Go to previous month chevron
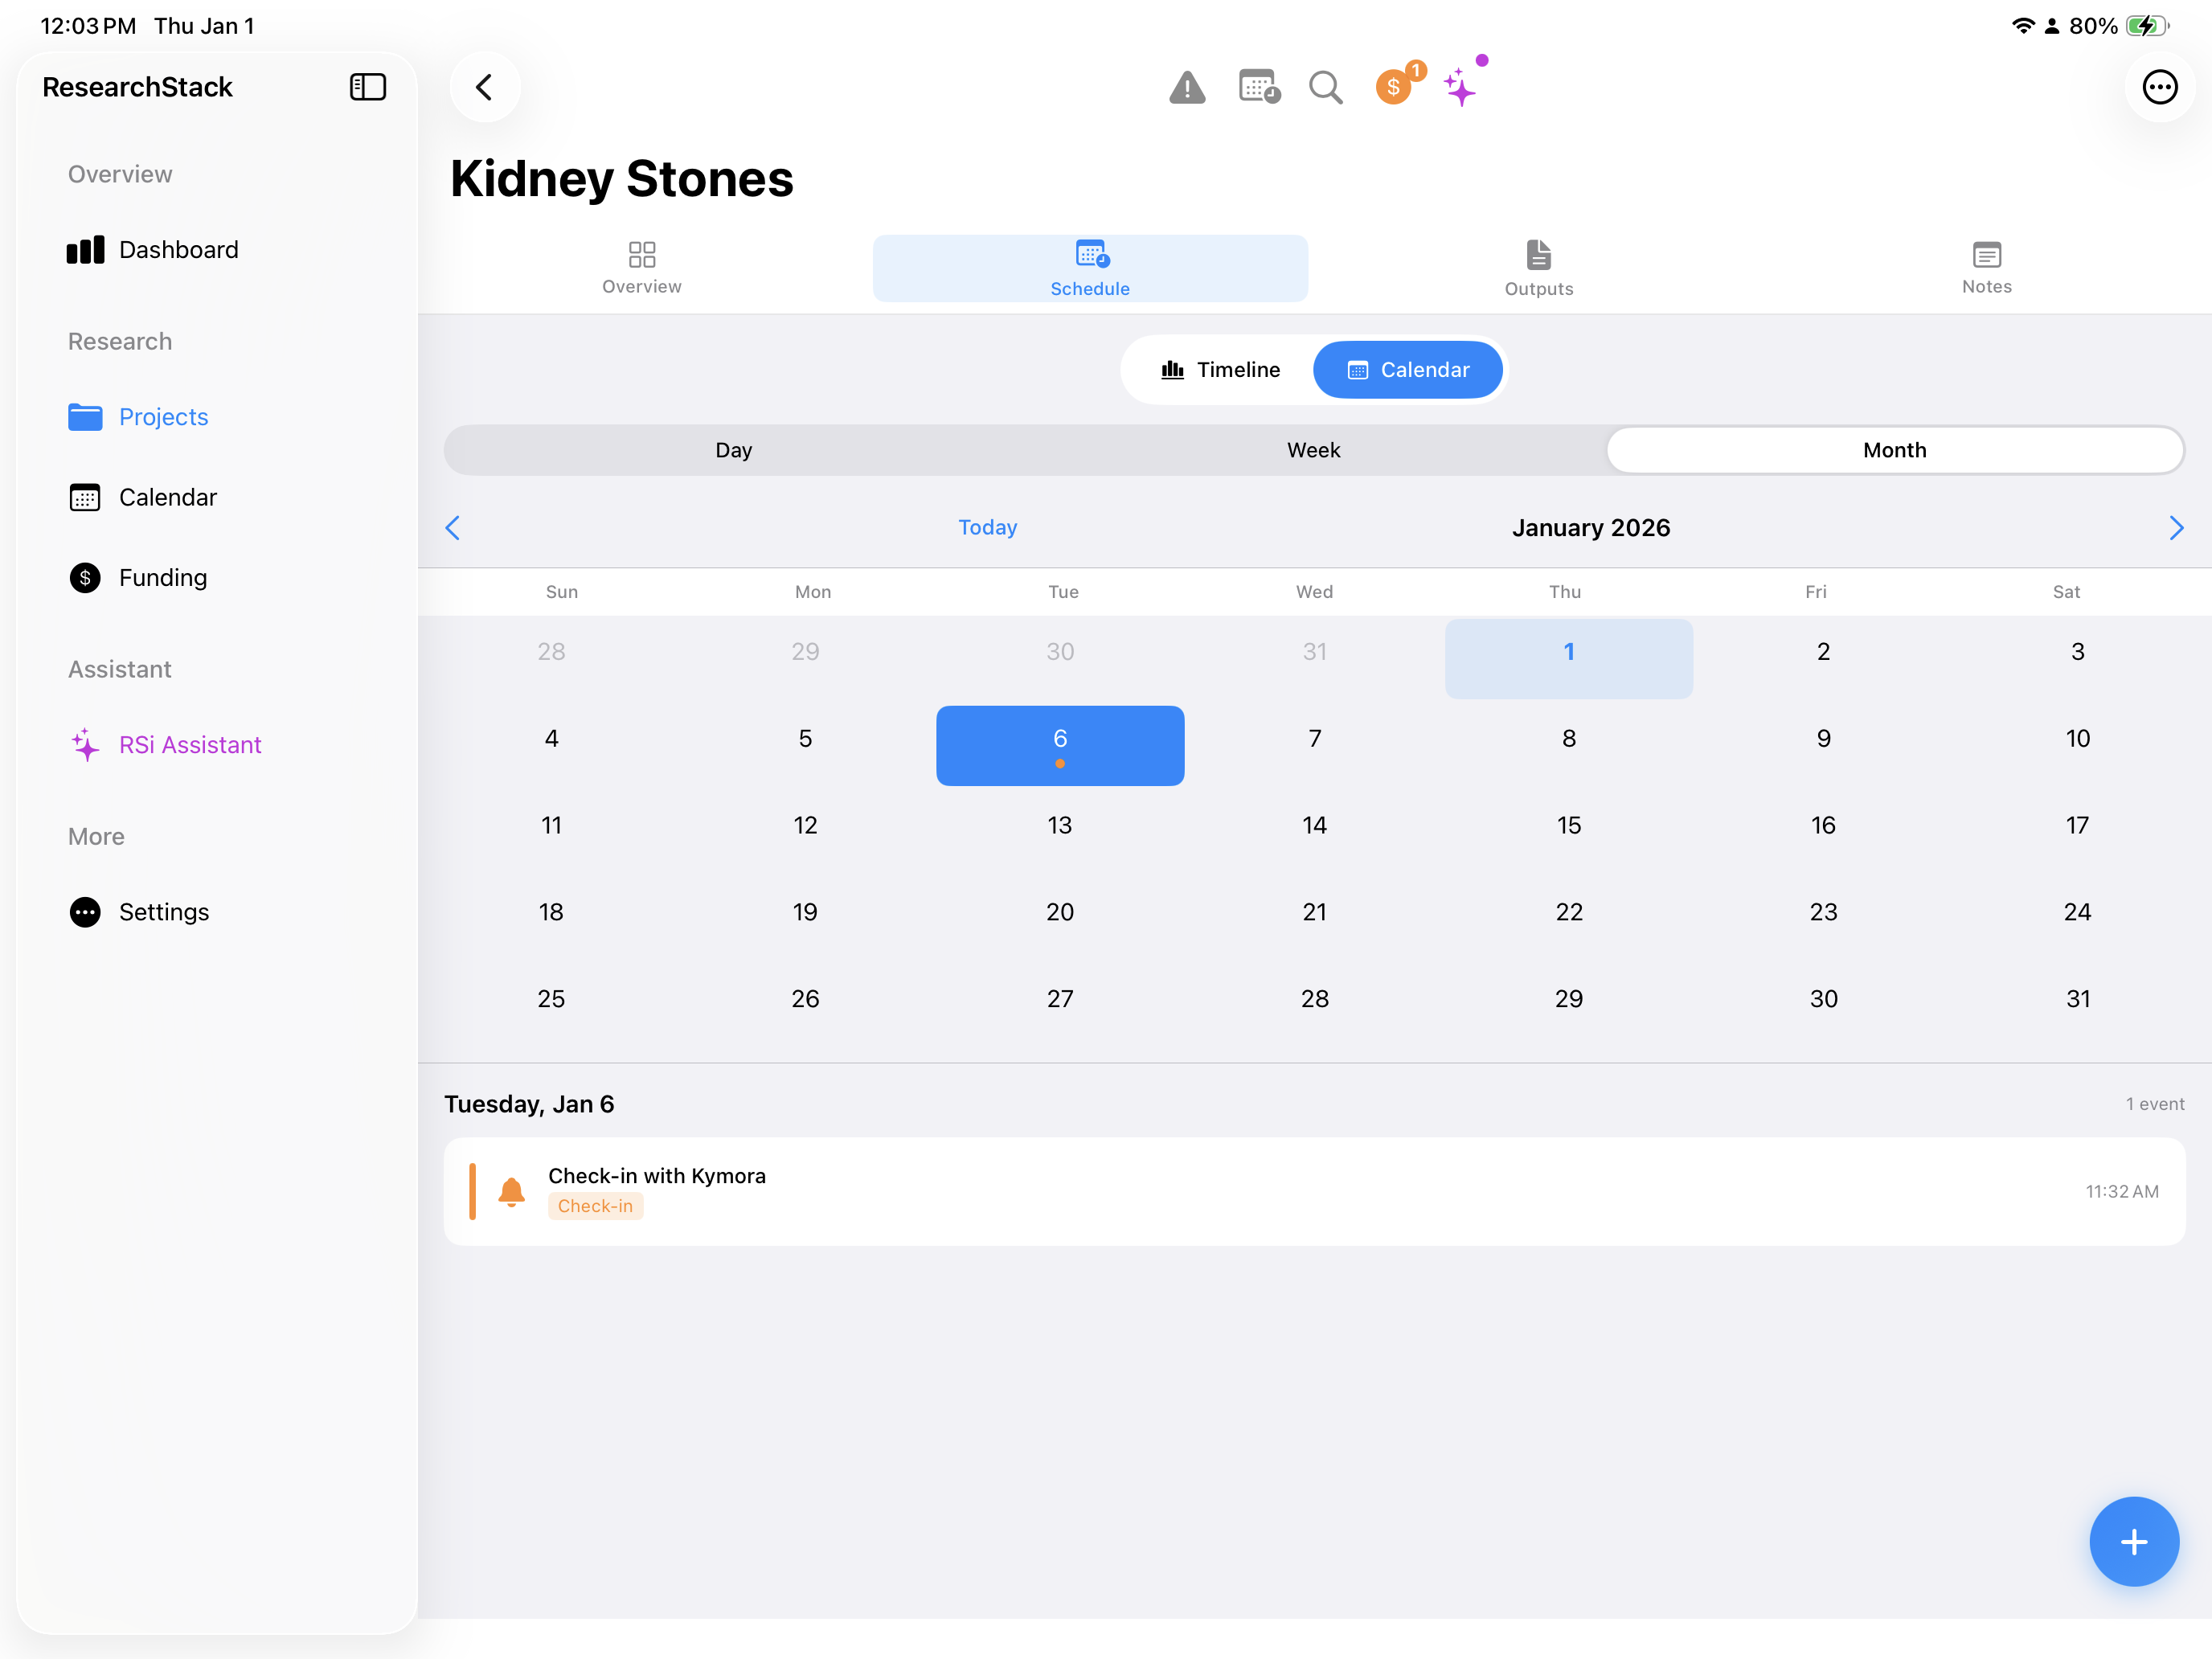The height and width of the screenshot is (1659, 2212). point(453,528)
